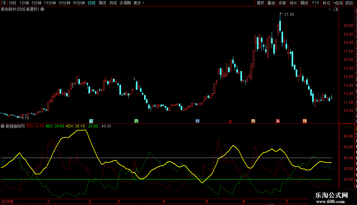357x205 pixels.
Task: Select the 15分钟 period
Action: pyautogui.click(x=50, y=3)
